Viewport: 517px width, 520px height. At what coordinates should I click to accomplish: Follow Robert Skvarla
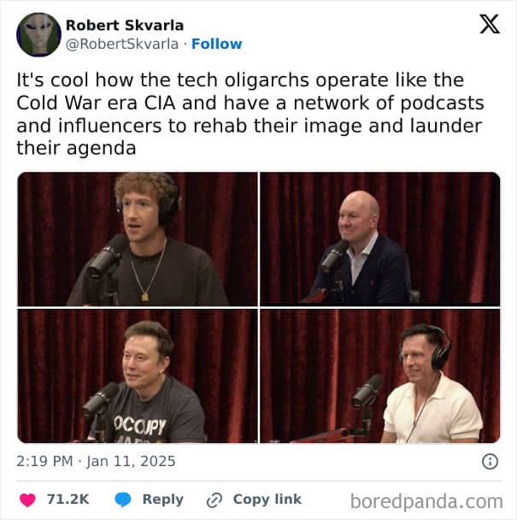click(217, 44)
